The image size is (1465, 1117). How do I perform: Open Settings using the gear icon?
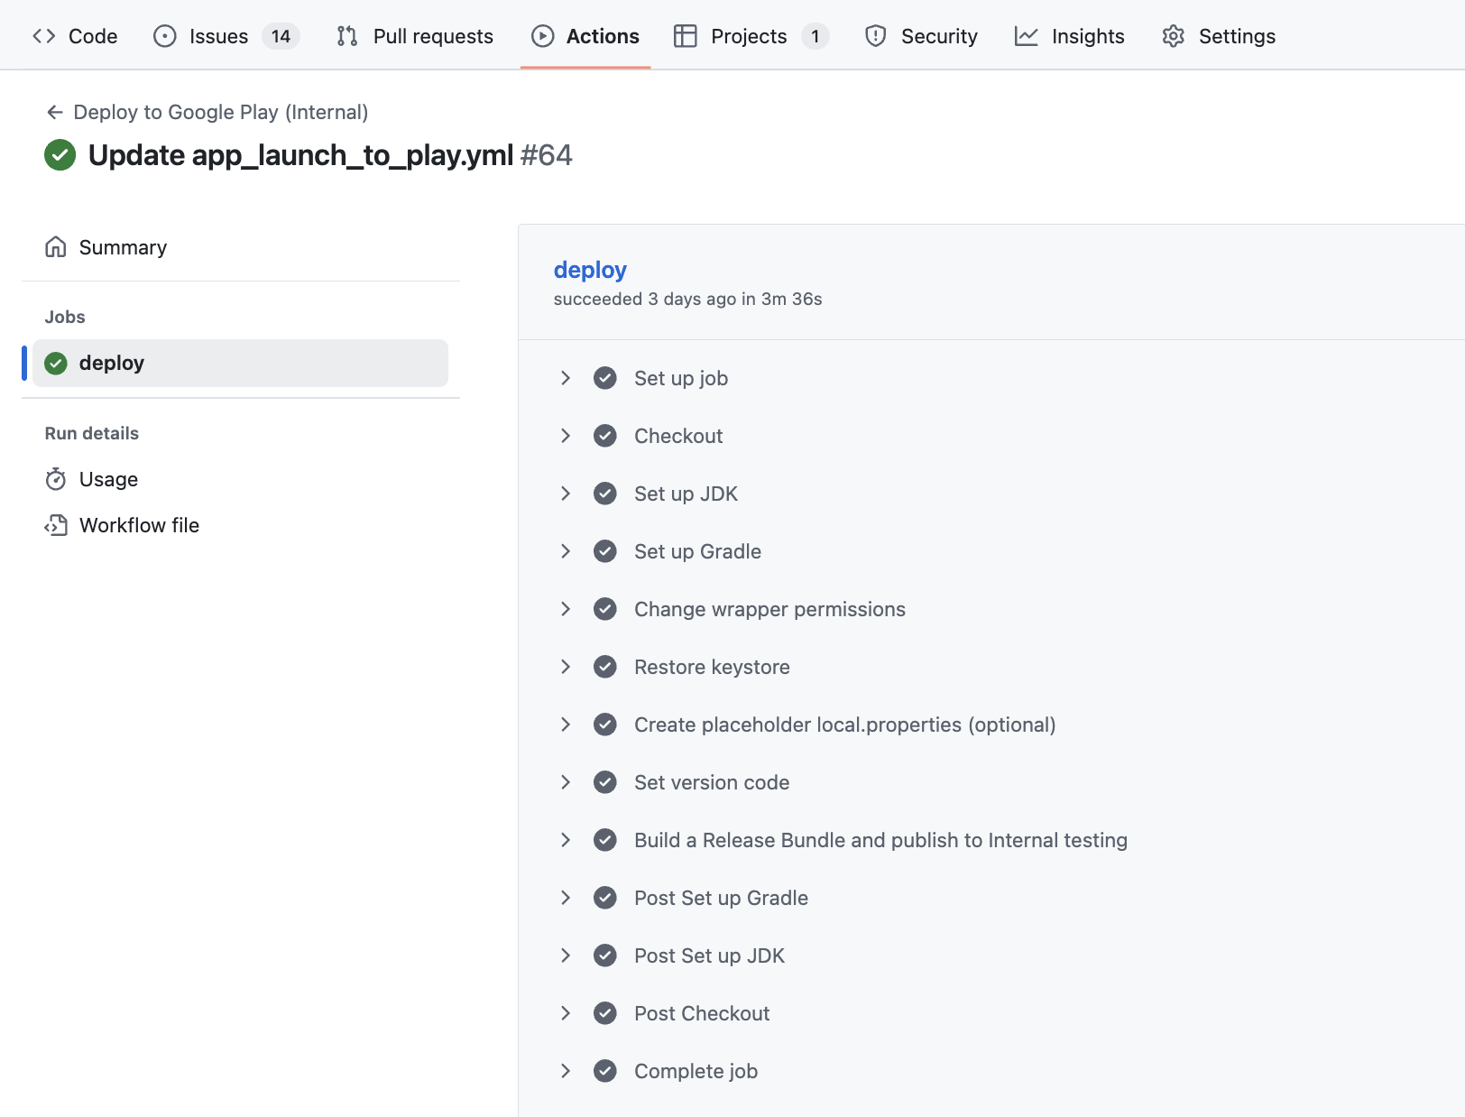[1173, 35]
